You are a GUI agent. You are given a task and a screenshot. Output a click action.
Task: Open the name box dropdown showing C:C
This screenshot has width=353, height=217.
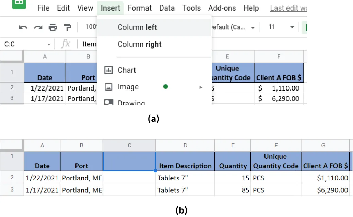pos(49,44)
